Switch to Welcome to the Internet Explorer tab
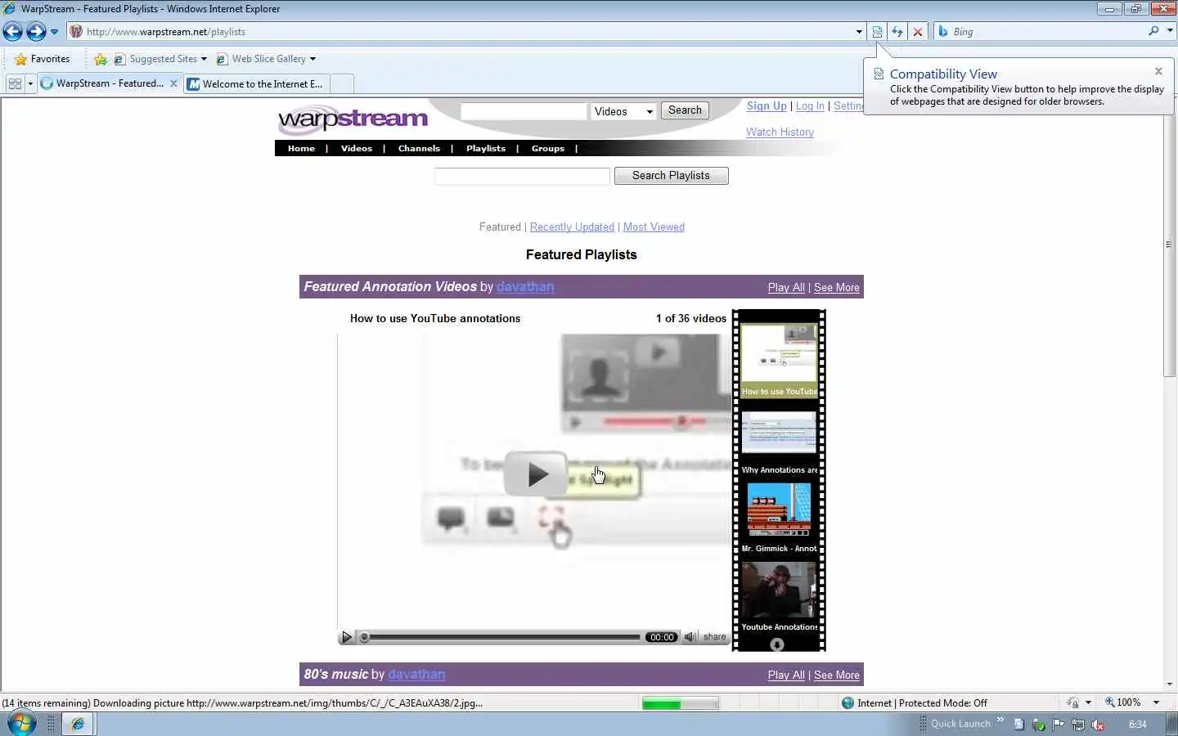Image resolution: width=1178 pixels, height=736 pixels. 256,83
